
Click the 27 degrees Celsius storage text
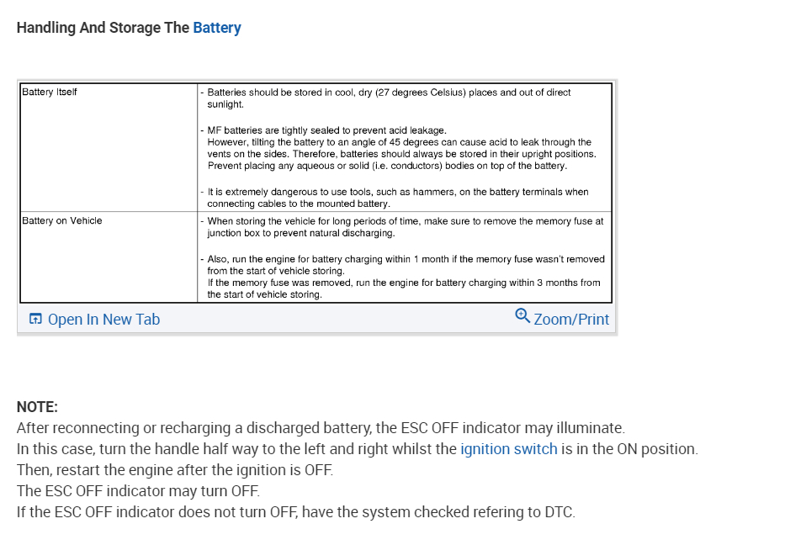tap(389, 93)
